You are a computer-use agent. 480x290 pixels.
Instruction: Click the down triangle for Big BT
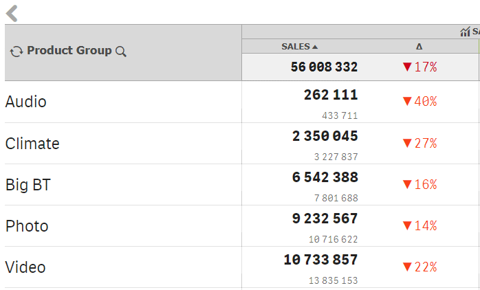(x=406, y=184)
